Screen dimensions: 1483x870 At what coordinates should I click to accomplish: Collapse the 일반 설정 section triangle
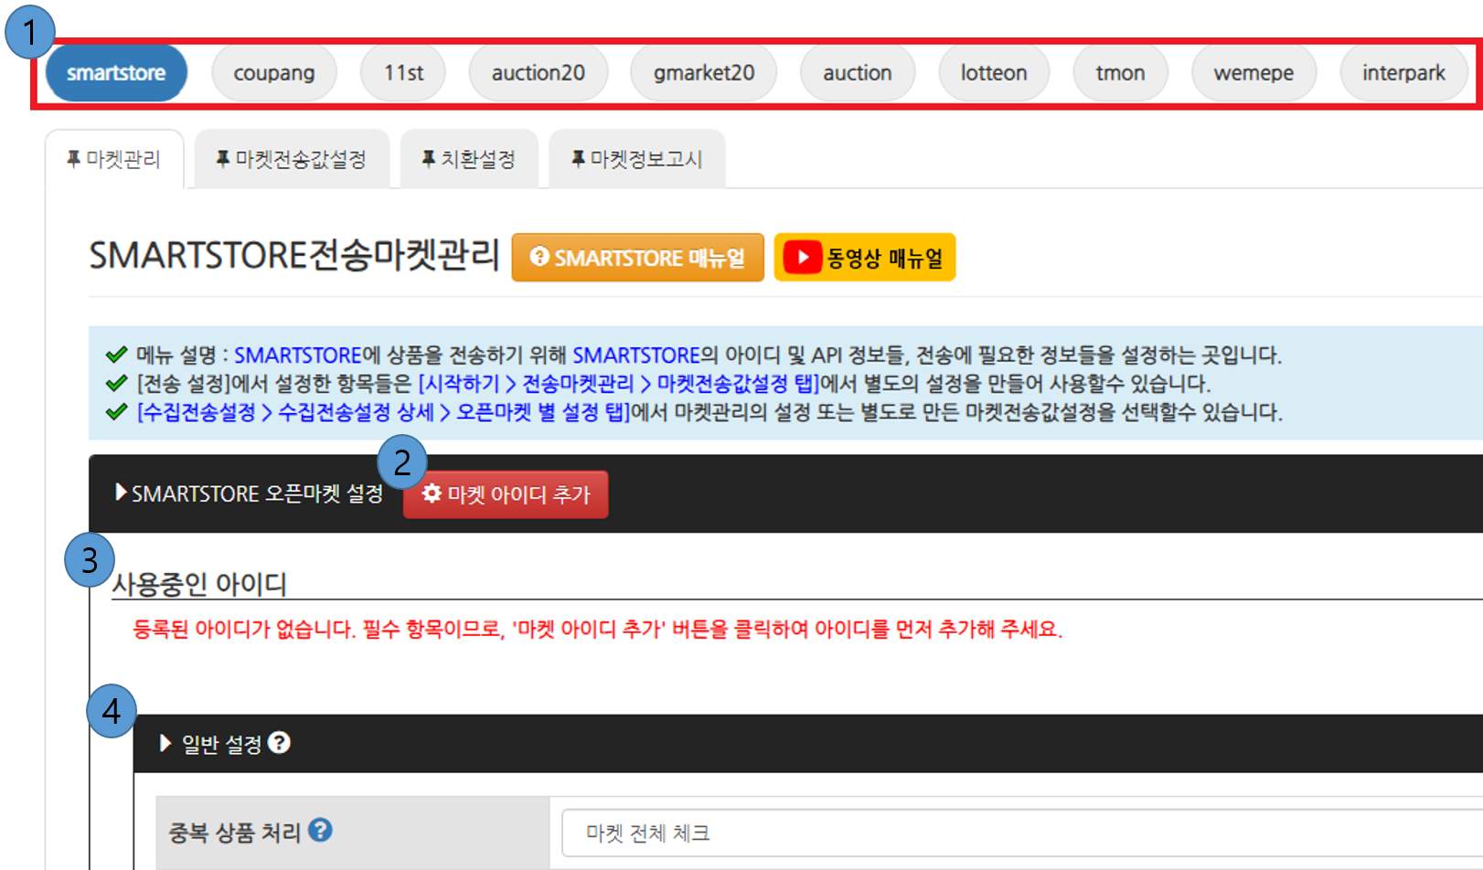[165, 743]
